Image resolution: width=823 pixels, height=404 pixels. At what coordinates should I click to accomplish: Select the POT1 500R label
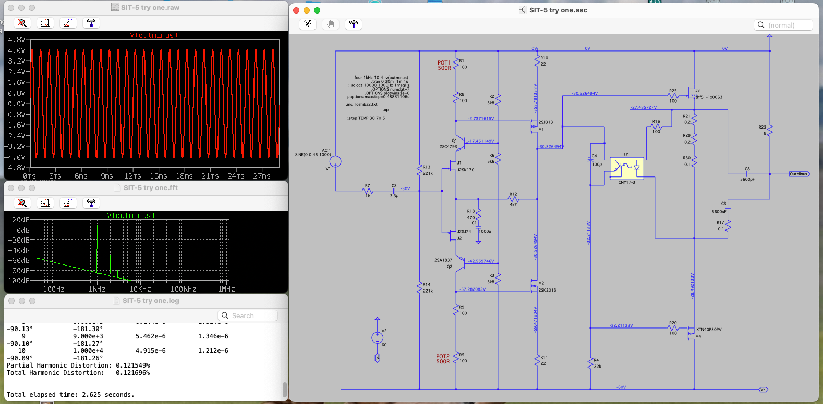coord(444,65)
